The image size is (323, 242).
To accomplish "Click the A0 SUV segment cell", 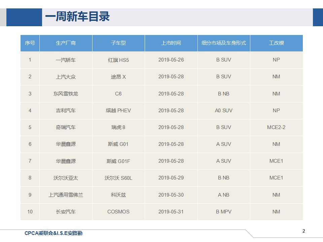I will [224, 111].
